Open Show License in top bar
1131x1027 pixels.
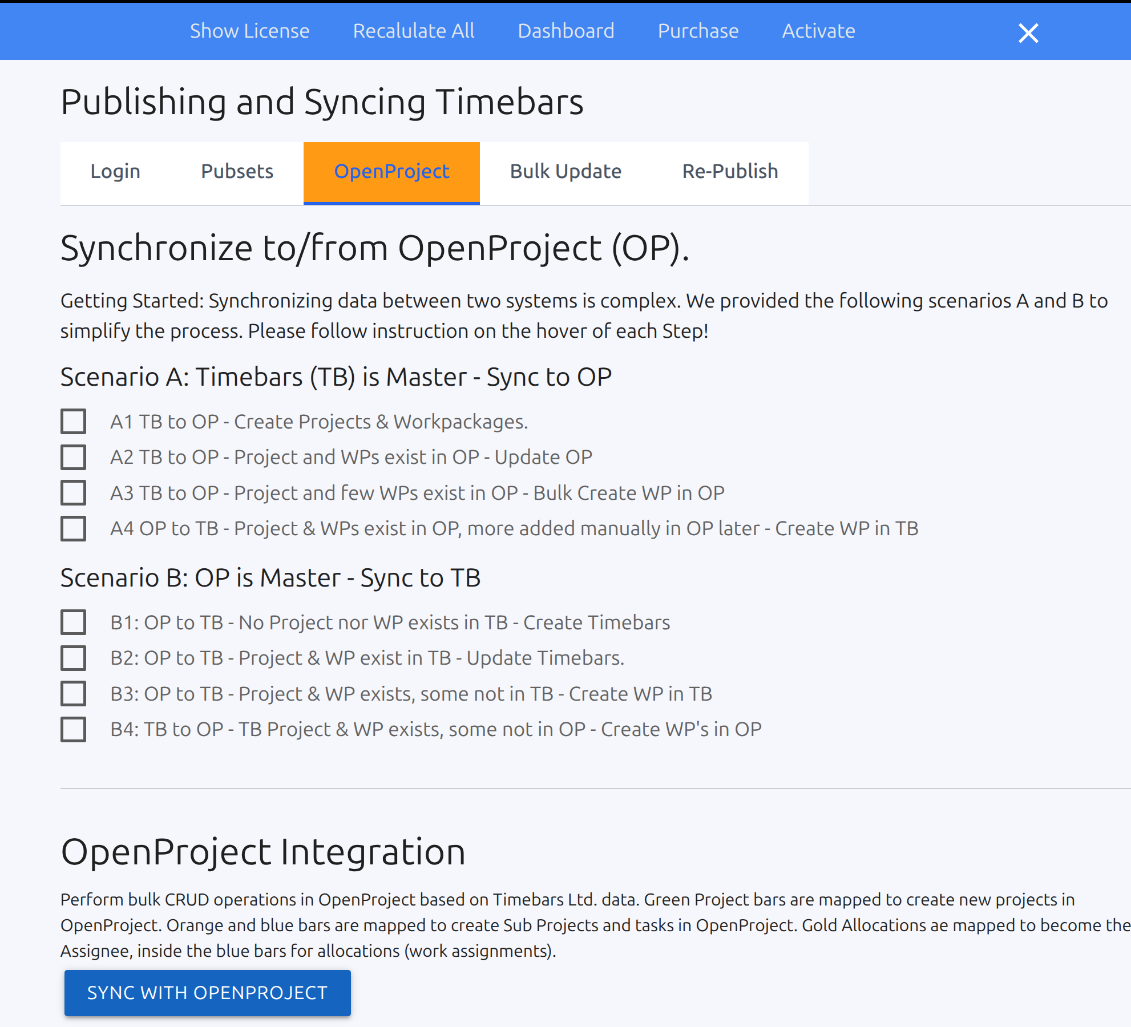(249, 31)
